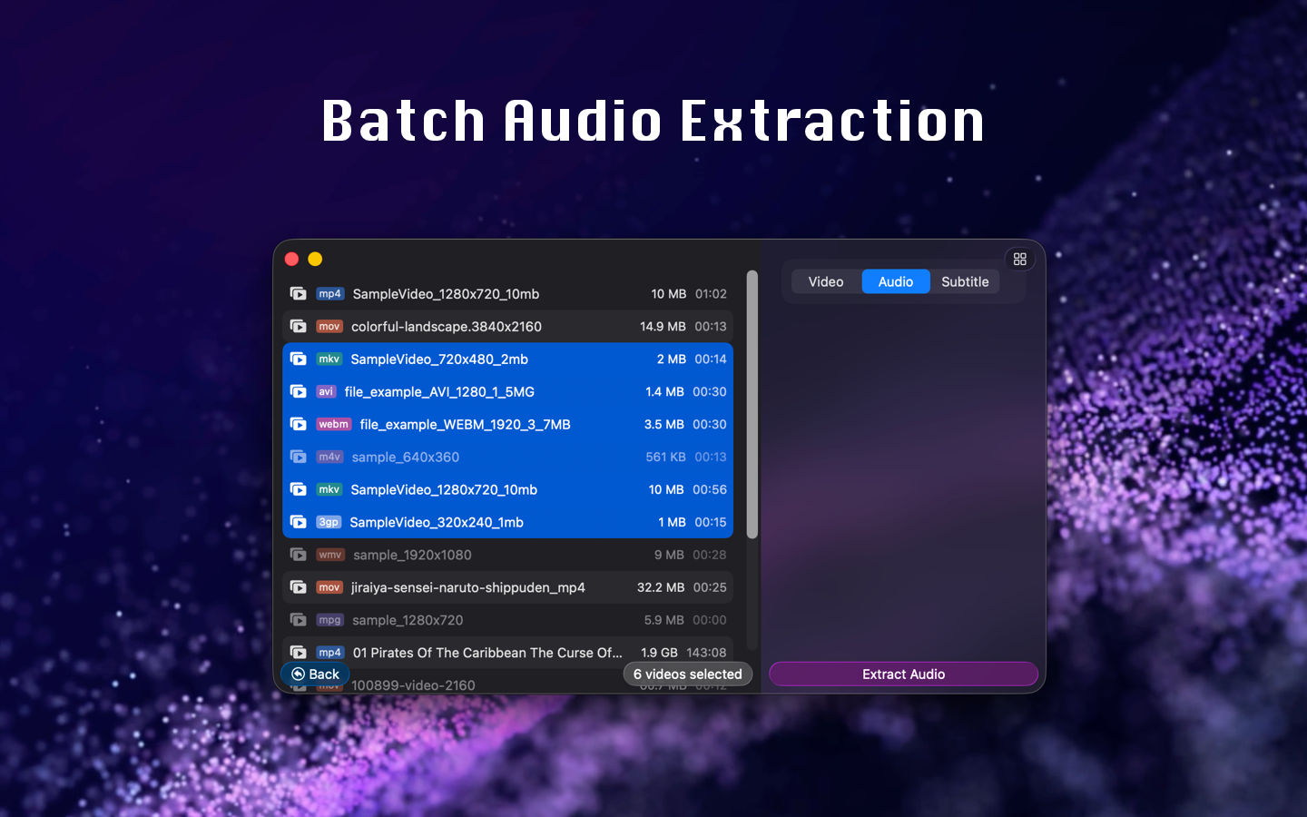Click the file list vertical scrollbar
The image size is (1307, 817).
[x=752, y=404]
